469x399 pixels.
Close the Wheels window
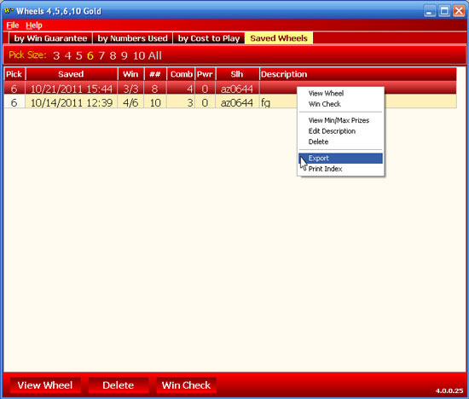459,11
